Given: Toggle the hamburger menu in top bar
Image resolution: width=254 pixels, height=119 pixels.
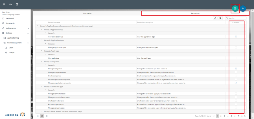Looking at the screenshot, I should pyautogui.click(x=4, y=5).
